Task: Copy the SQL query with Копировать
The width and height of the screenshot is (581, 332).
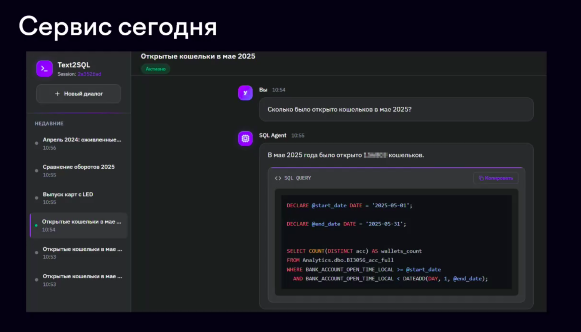Action: 495,178
